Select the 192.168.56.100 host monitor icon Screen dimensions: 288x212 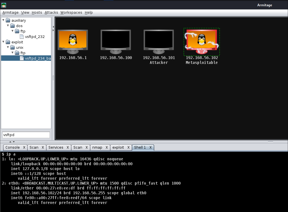(x=116, y=41)
